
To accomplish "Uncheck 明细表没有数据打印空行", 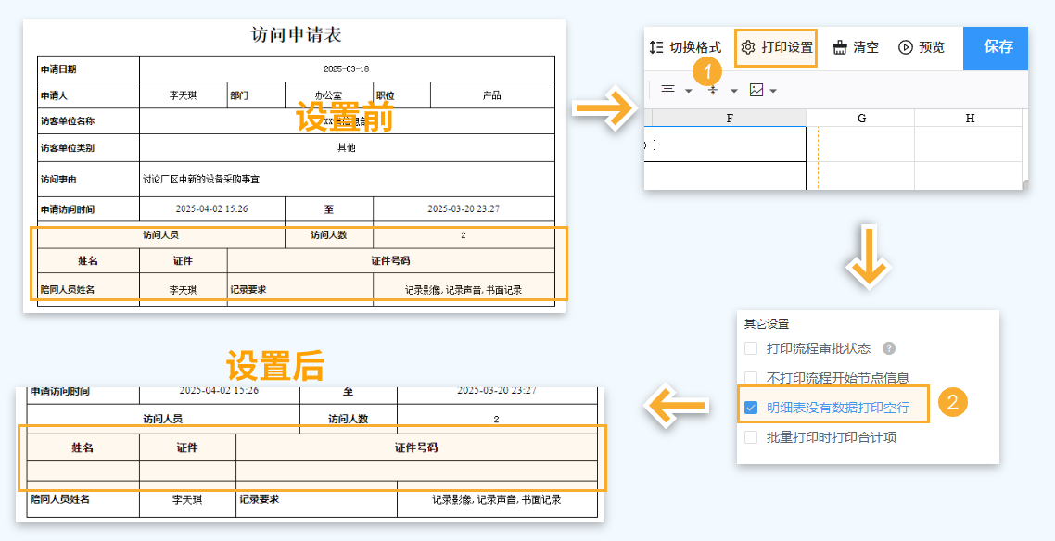I will pyautogui.click(x=750, y=408).
